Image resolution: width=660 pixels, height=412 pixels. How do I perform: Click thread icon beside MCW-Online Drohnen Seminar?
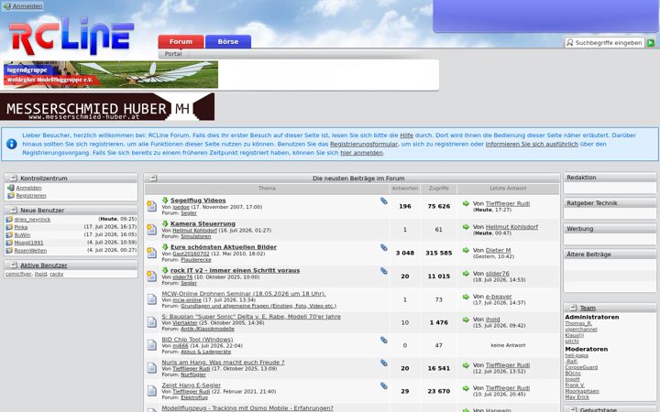click(152, 298)
